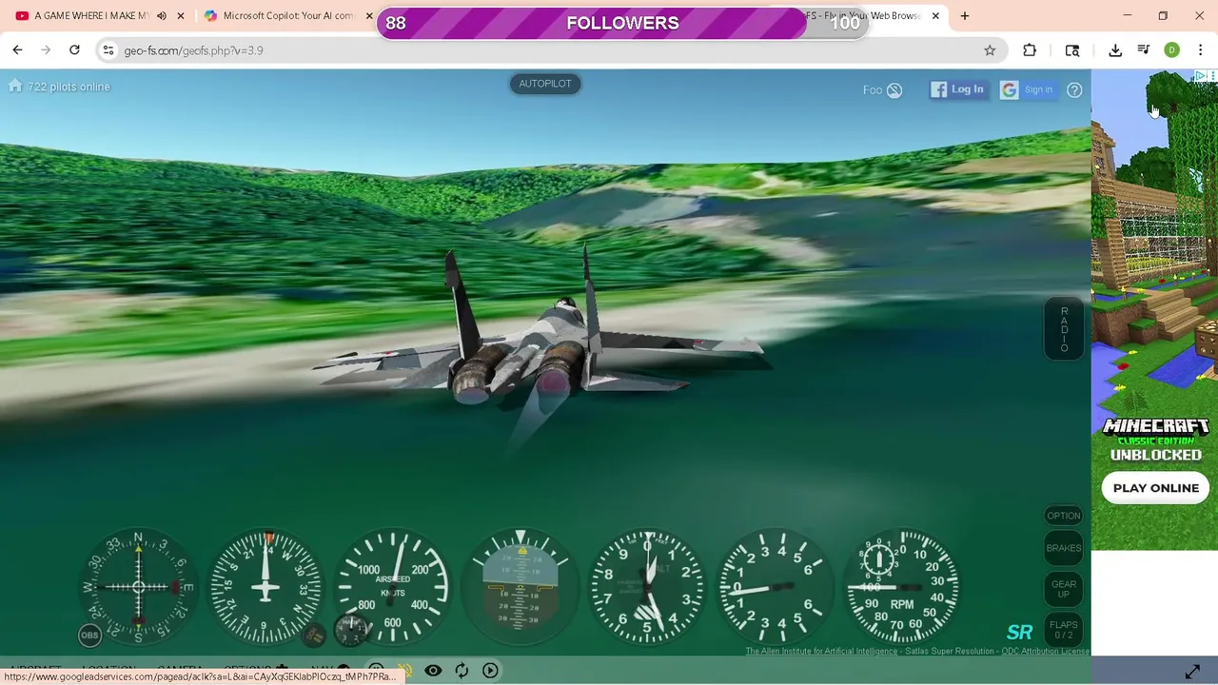
Task: Open a new browser tab
Action: pyautogui.click(x=965, y=16)
